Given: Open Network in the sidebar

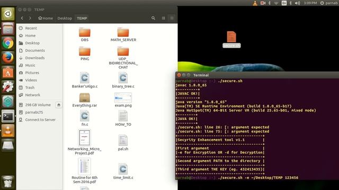Looking at the screenshot, I should 40,95.
